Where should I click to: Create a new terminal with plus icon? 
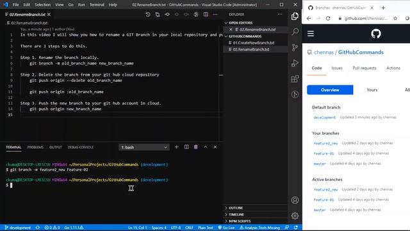click(x=177, y=147)
